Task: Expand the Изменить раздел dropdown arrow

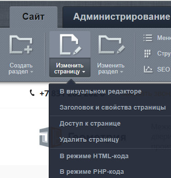Action: 122,72
